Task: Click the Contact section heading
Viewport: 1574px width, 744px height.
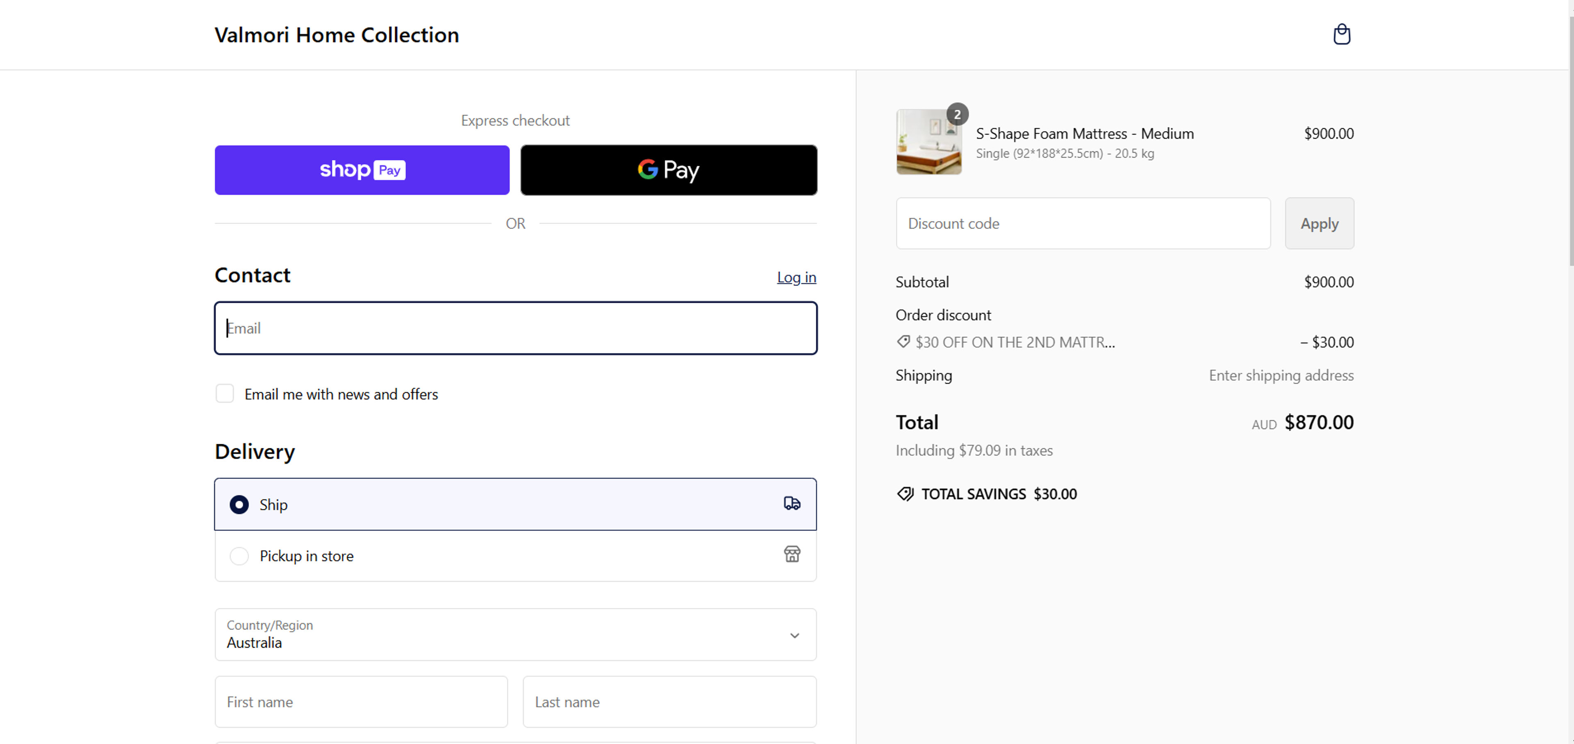Action: [252, 275]
